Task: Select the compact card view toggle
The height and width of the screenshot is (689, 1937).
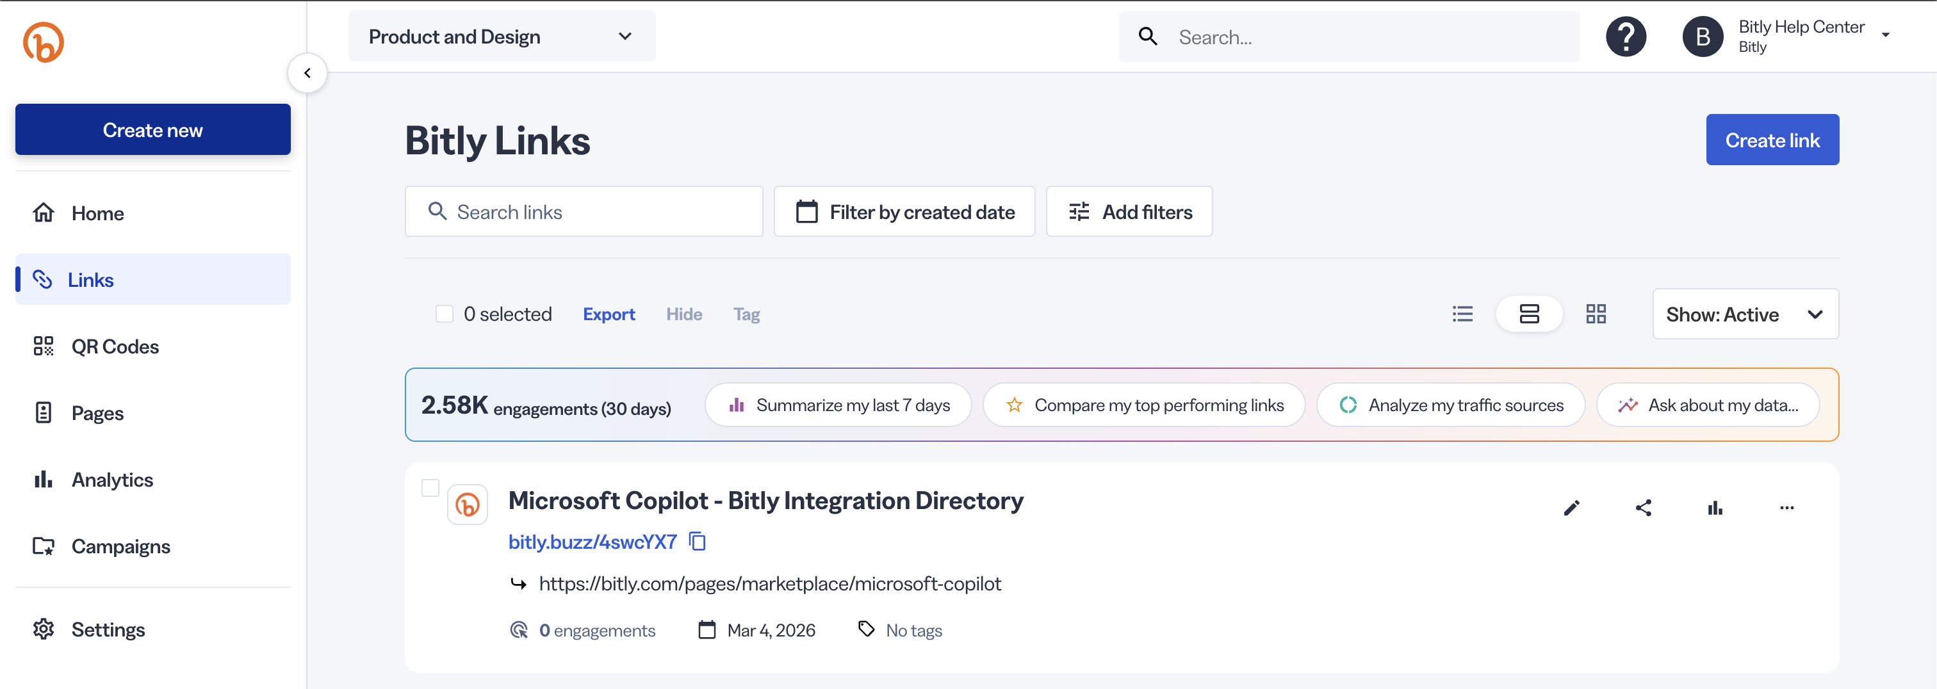Action: 1529,314
